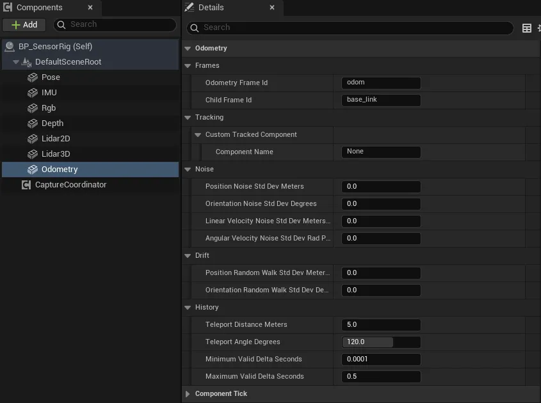Focus the Components search box
Image resolution: width=541 pixels, height=403 pixels.
click(115, 24)
